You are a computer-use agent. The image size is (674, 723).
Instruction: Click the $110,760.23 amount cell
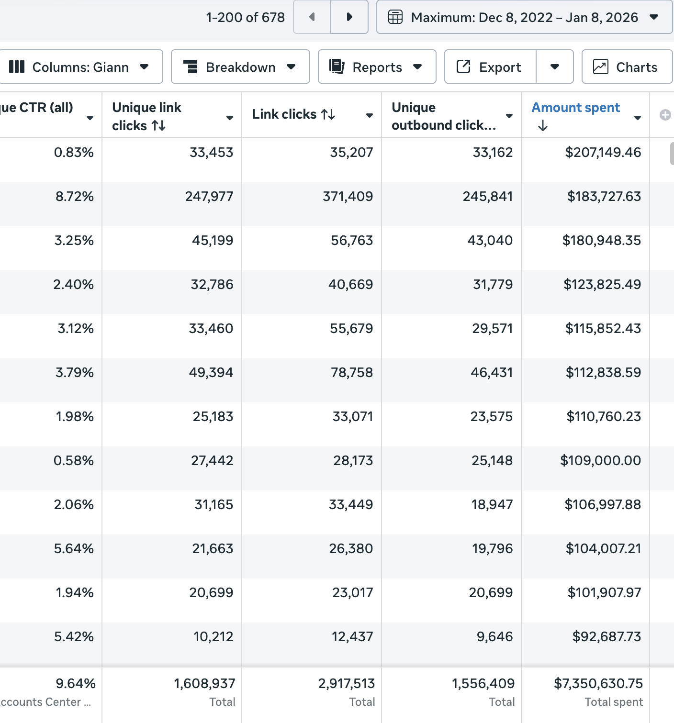[x=604, y=417]
